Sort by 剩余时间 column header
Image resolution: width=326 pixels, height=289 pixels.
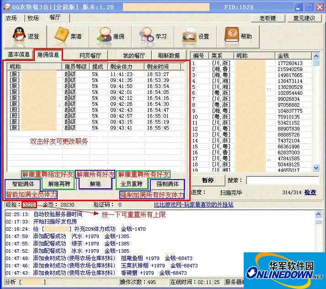coord(163,66)
